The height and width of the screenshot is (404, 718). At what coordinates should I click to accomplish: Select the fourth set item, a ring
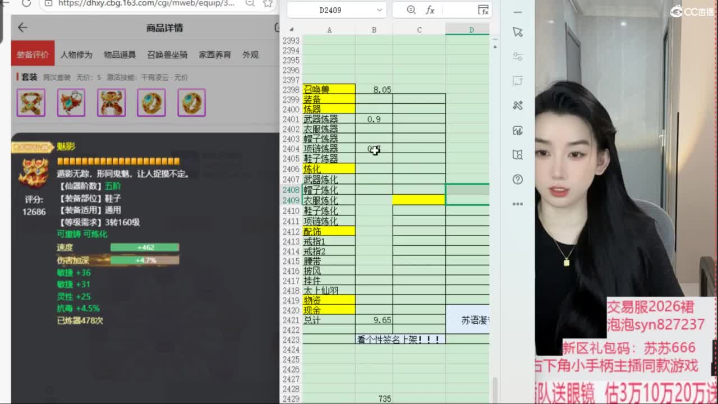point(151,103)
